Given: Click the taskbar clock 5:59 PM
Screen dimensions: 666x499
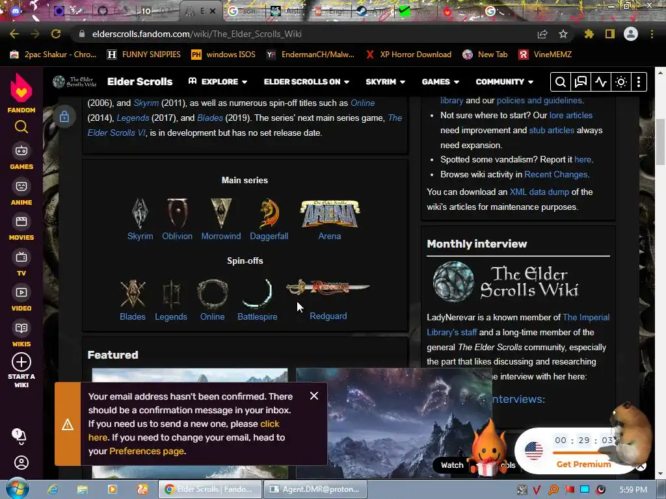Looking at the screenshot, I should 633,490.
